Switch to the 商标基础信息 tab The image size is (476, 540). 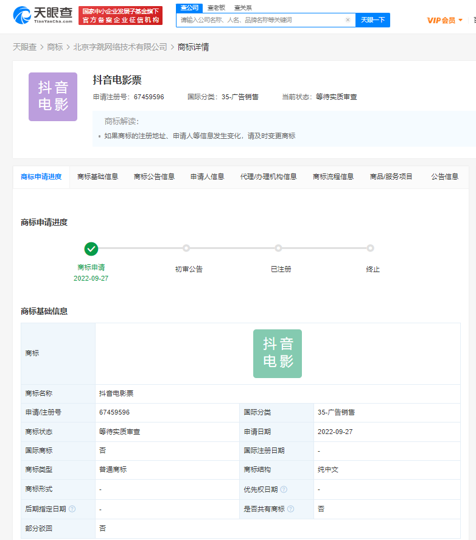[x=98, y=177]
